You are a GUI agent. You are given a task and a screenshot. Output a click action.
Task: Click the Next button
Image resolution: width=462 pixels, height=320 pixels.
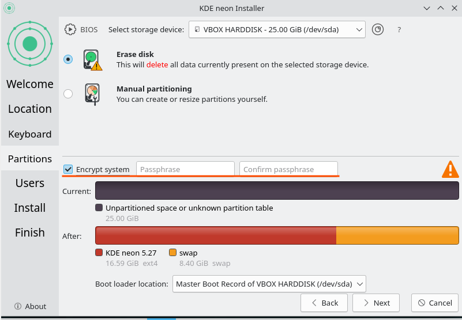click(376, 303)
